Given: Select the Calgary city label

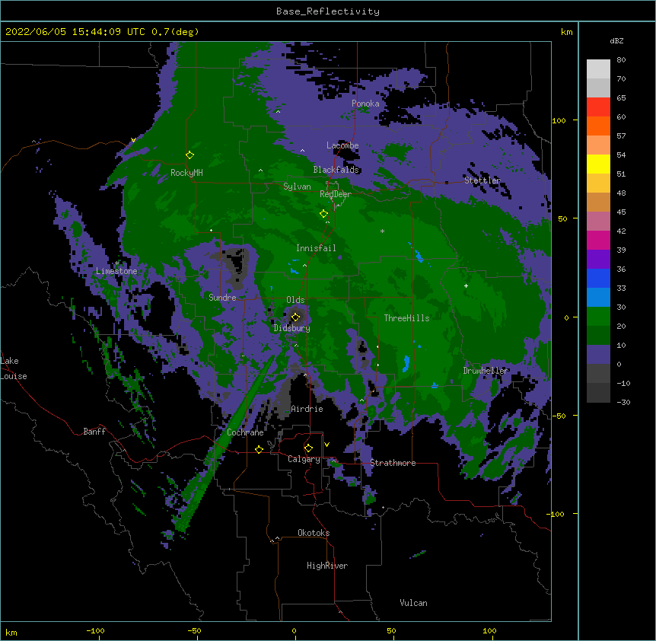Looking at the screenshot, I should (304, 459).
